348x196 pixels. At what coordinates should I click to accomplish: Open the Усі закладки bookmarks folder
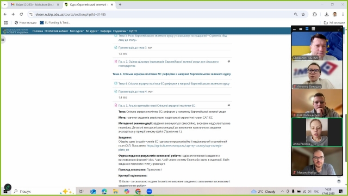[334, 23]
